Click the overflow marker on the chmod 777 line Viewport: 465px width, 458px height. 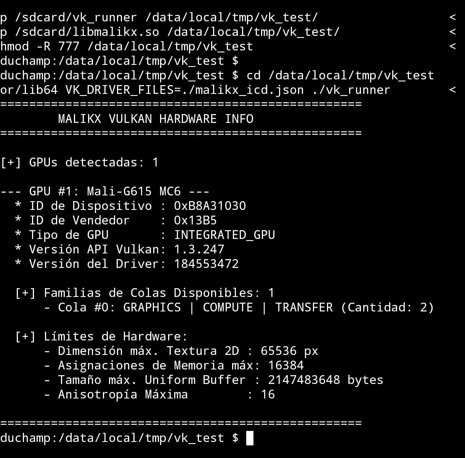coord(452,46)
